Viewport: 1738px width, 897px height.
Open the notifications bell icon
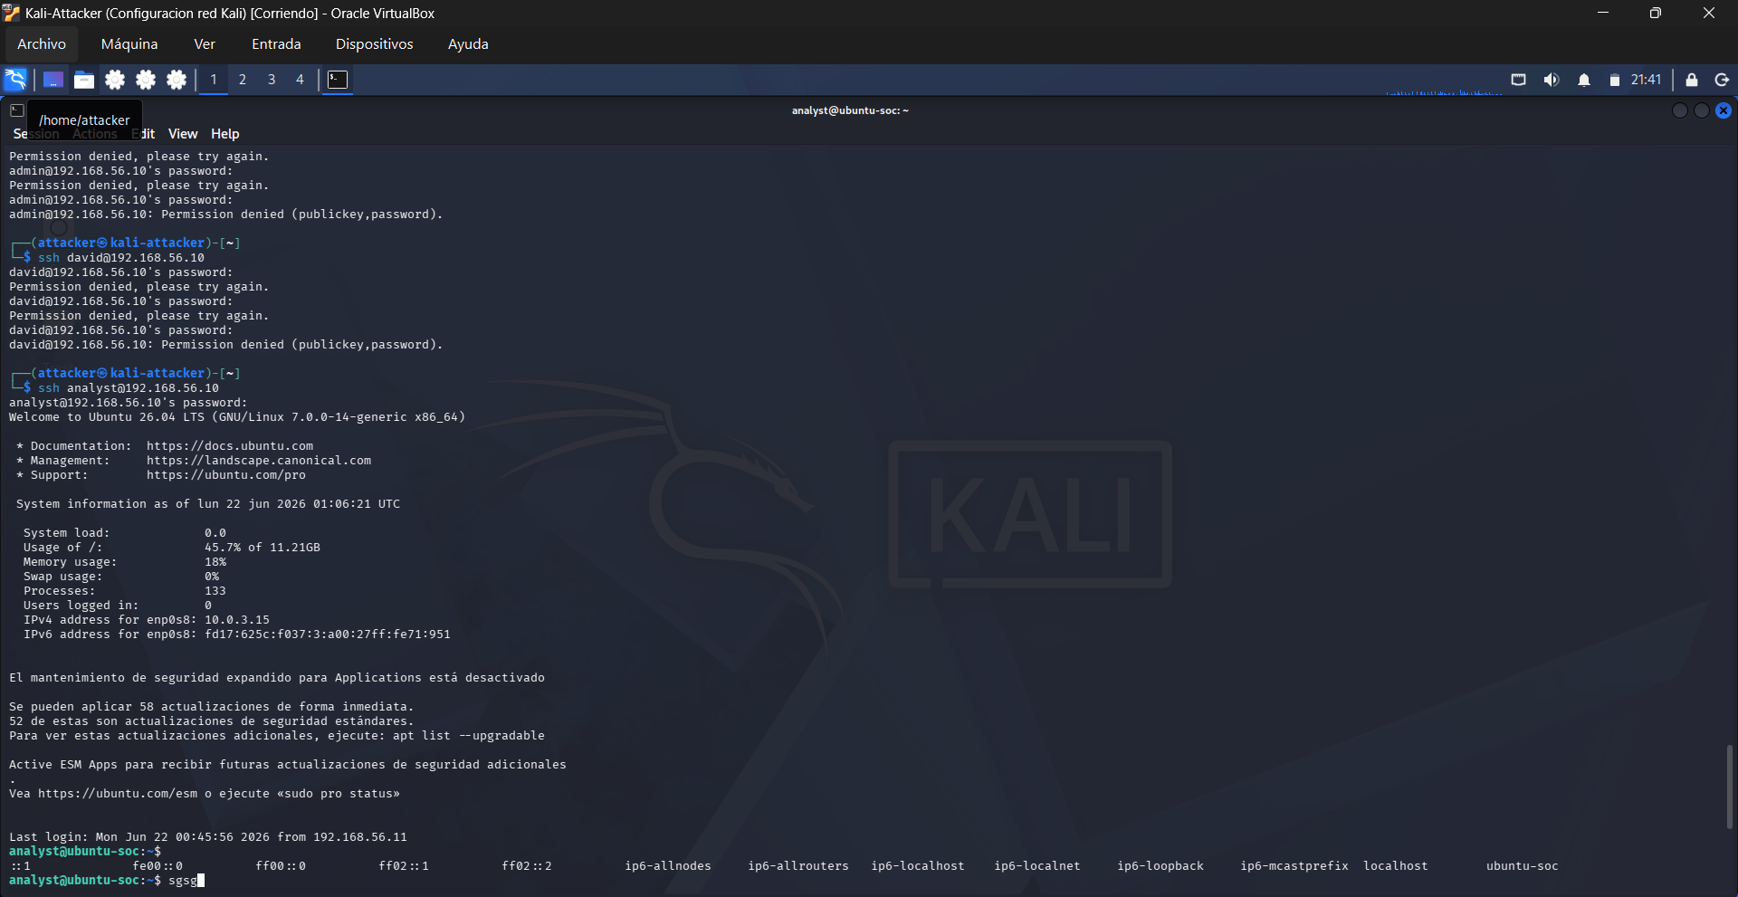[1584, 80]
